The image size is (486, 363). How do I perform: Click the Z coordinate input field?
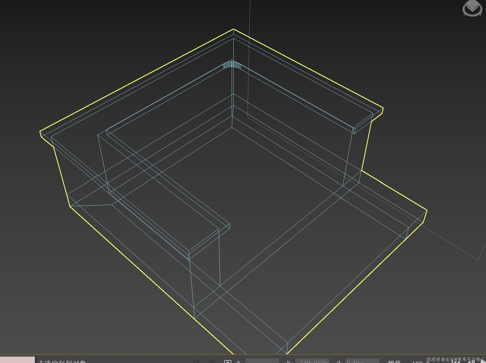[362, 361]
